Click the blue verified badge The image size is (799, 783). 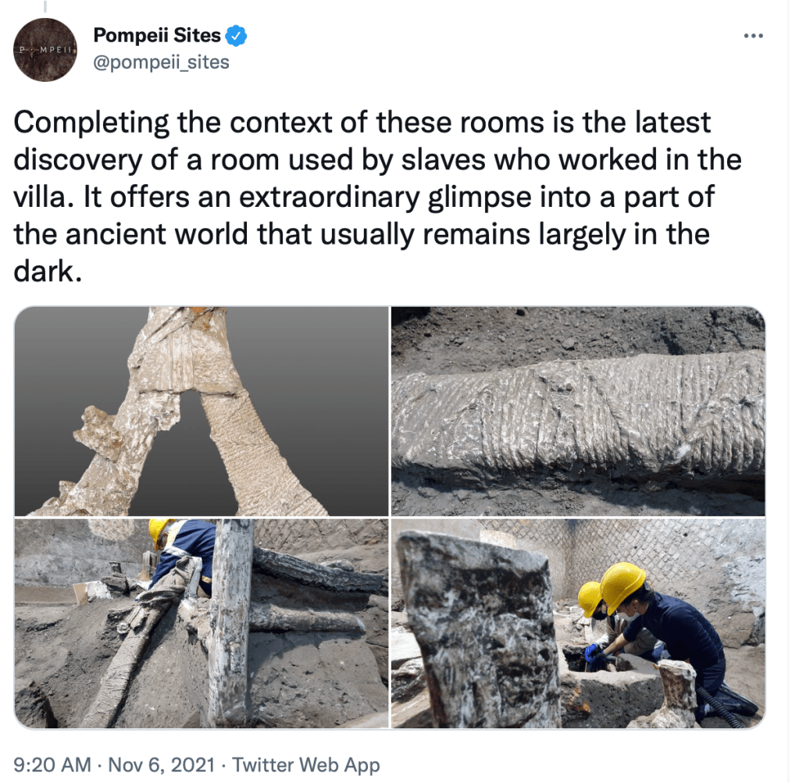coord(235,36)
